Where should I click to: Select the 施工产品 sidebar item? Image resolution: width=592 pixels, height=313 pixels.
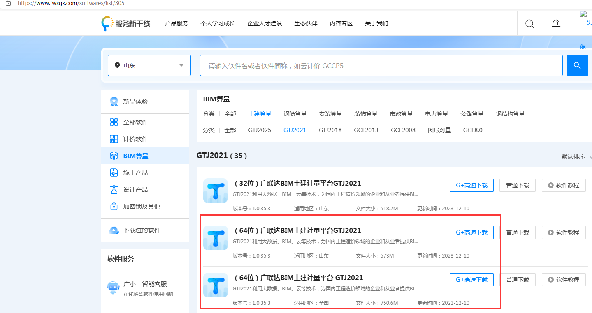pyautogui.click(x=145, y=173)
